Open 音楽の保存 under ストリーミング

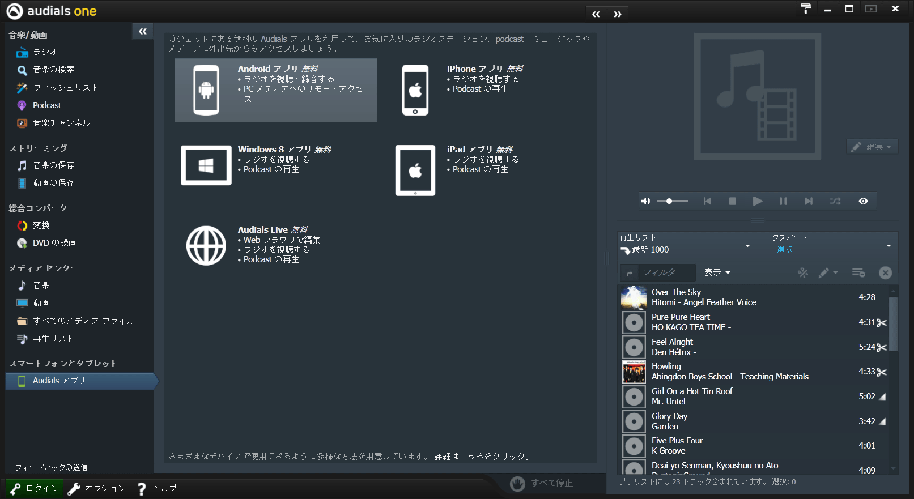[53, 165]
